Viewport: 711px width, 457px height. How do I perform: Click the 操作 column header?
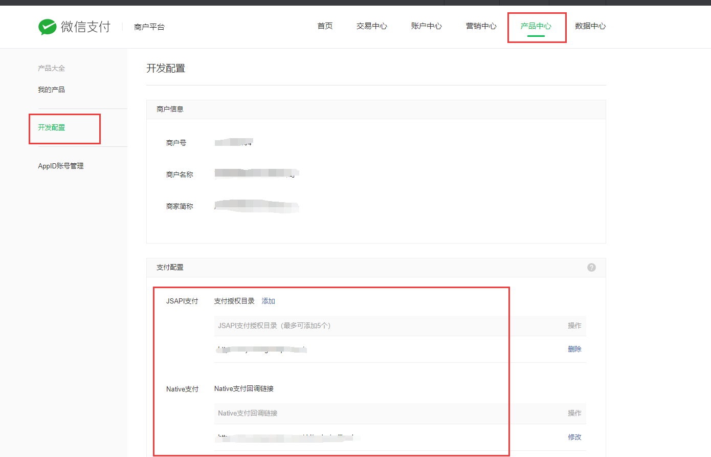pos(574,325)
